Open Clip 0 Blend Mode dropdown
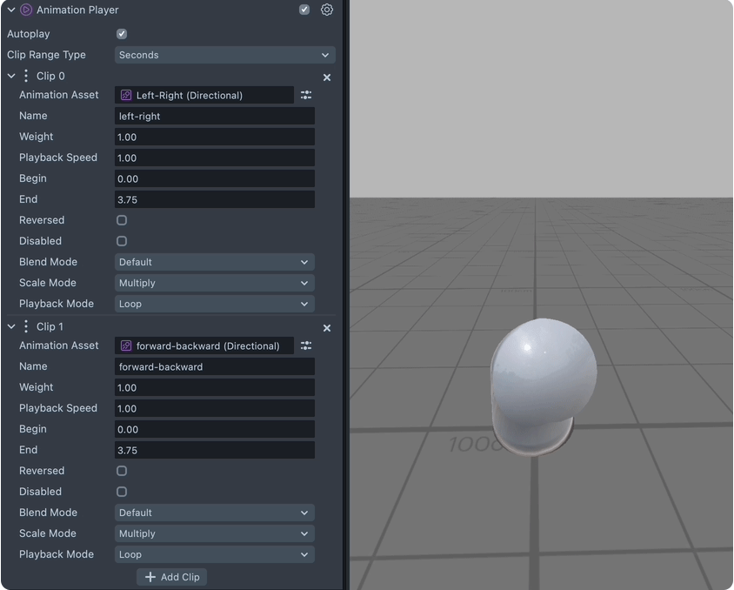The height and width of the screenshot is (590, 734). (x=214, y=262)
